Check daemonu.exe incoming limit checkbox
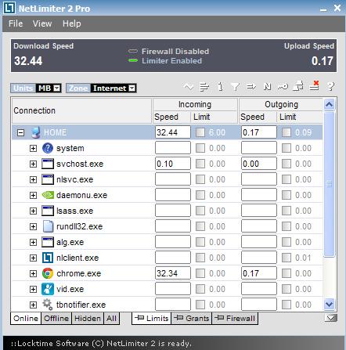 (x=200, y=195)
